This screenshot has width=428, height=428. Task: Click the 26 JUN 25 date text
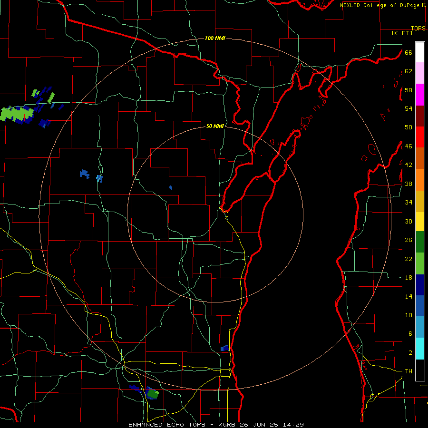click(260, 425)
